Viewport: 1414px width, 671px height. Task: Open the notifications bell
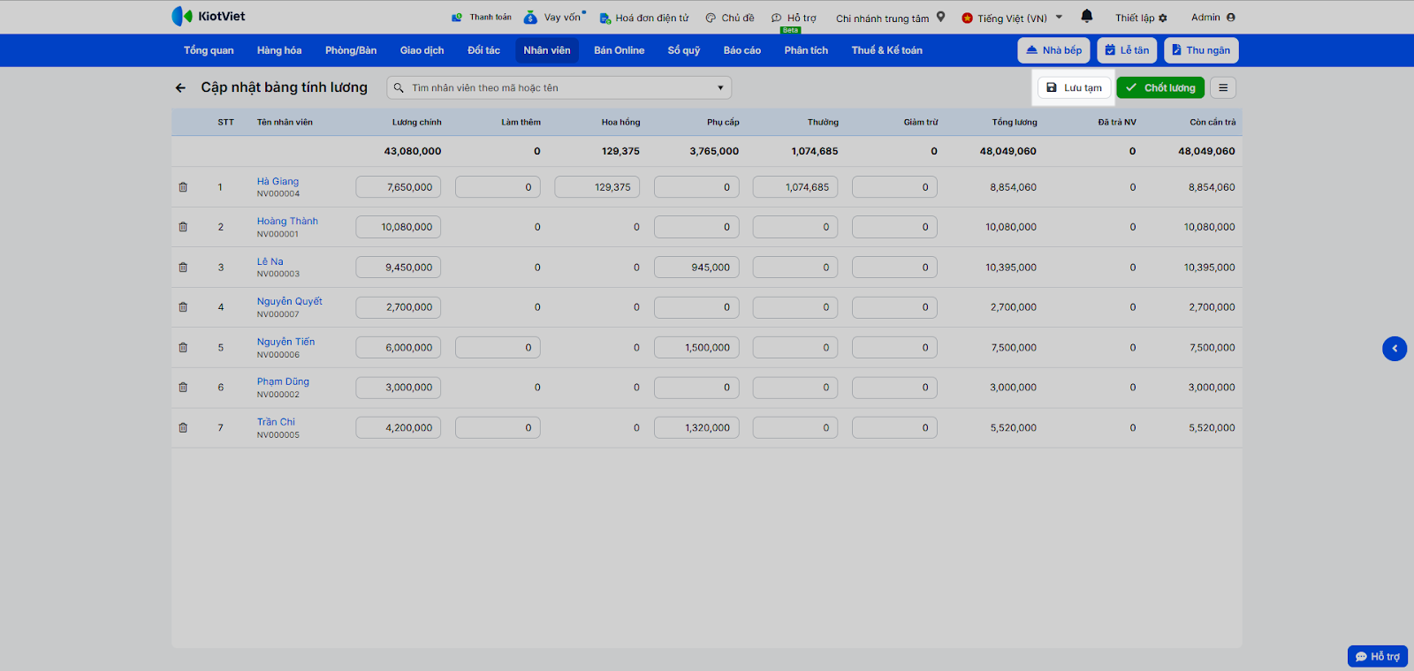(x=1086, y=17)
